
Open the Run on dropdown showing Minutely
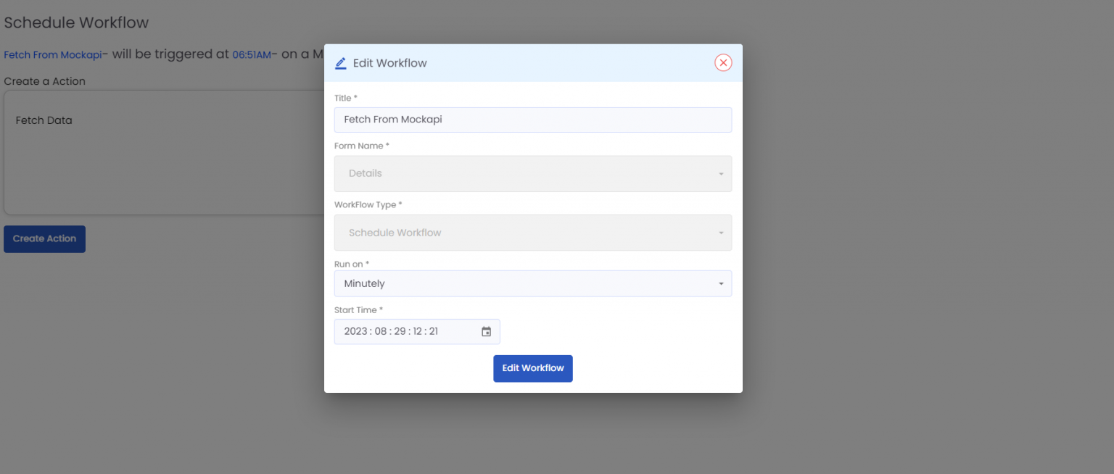[533, 283]
